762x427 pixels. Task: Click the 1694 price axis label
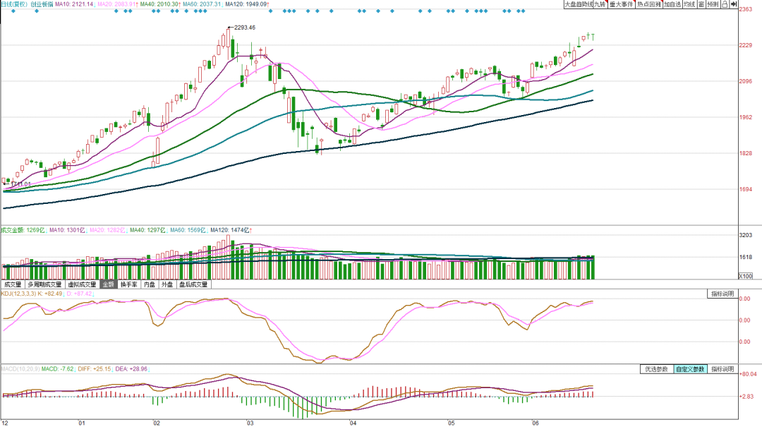746,189
